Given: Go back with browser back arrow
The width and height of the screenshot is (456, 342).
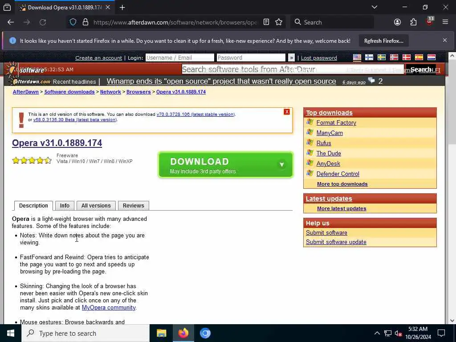Looking at the screenshot, I should [x=11, y=22].
